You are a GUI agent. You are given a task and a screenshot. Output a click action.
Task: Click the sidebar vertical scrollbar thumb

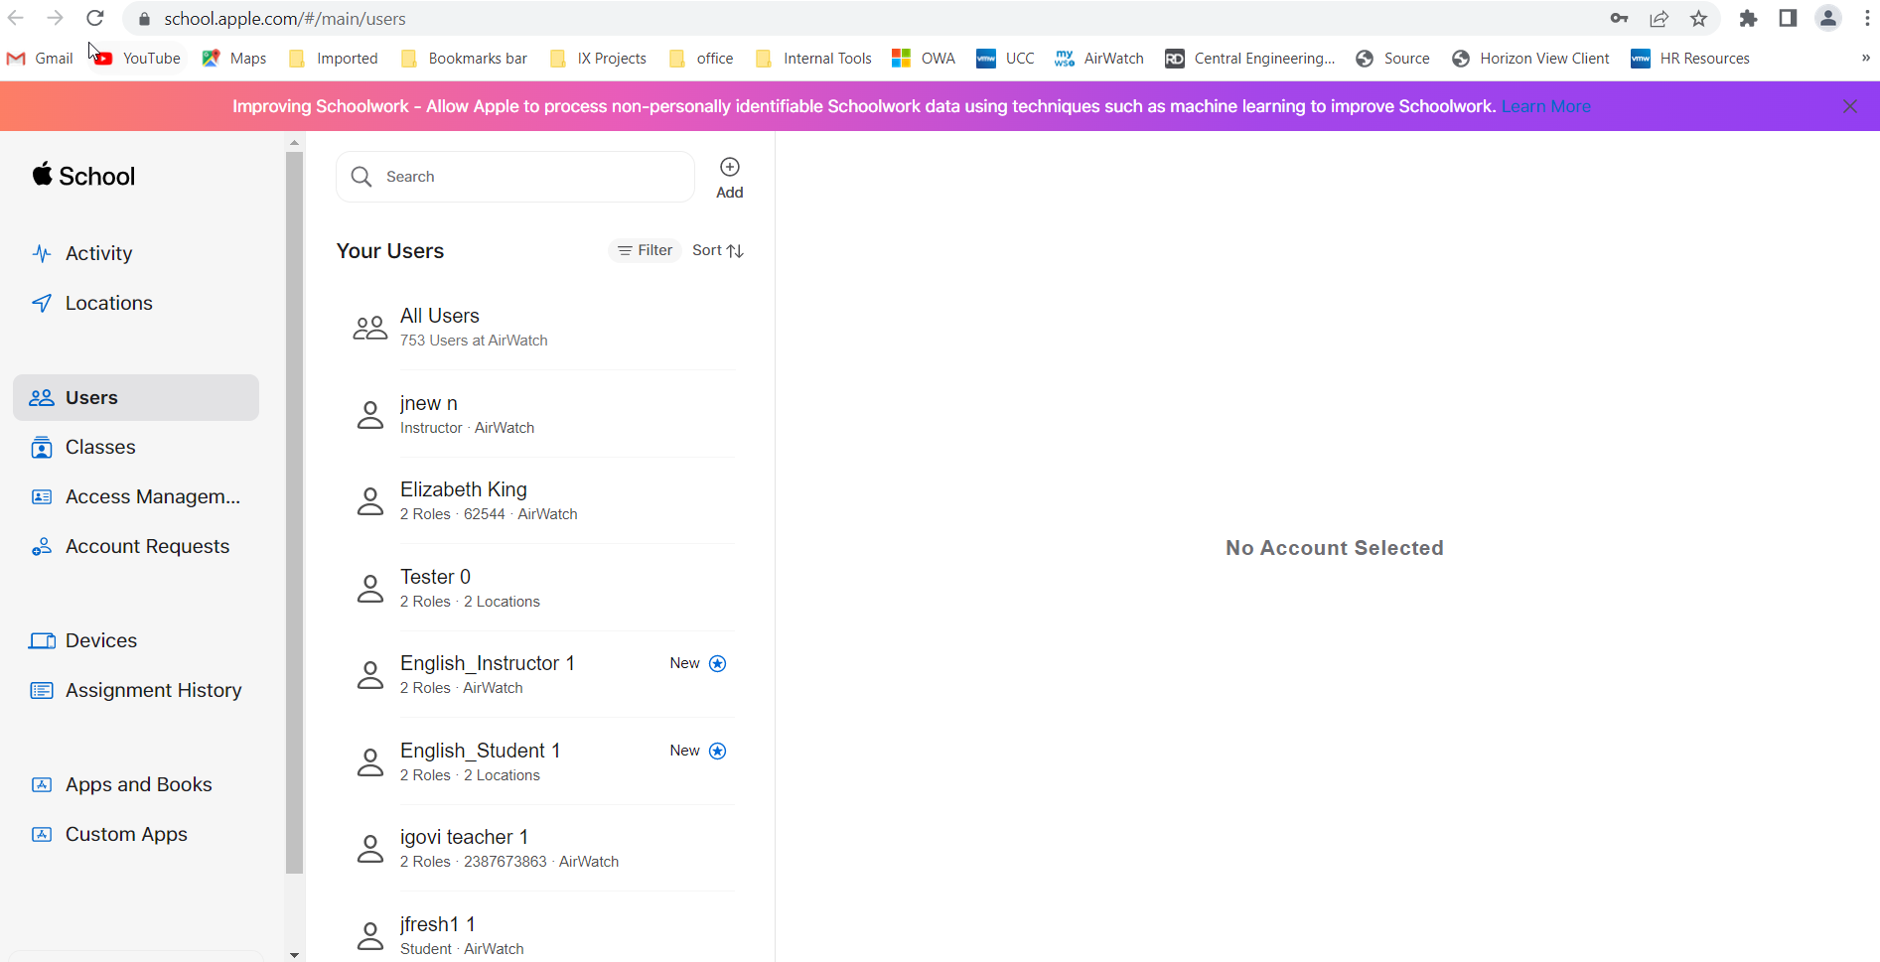click(294, 511)
